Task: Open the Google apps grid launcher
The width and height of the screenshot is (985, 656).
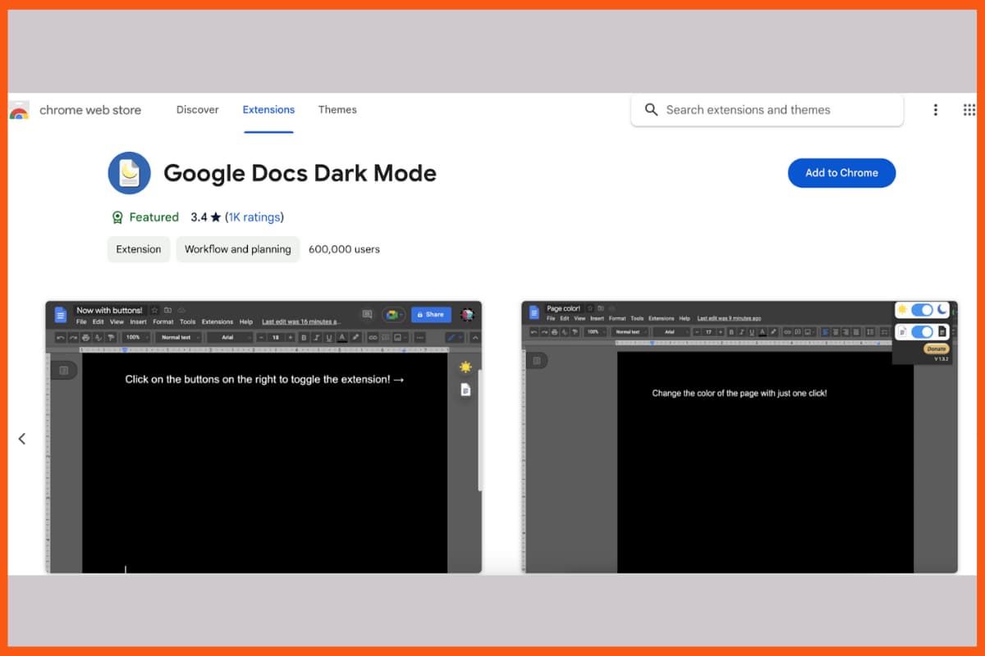Action: click(969, 110)
